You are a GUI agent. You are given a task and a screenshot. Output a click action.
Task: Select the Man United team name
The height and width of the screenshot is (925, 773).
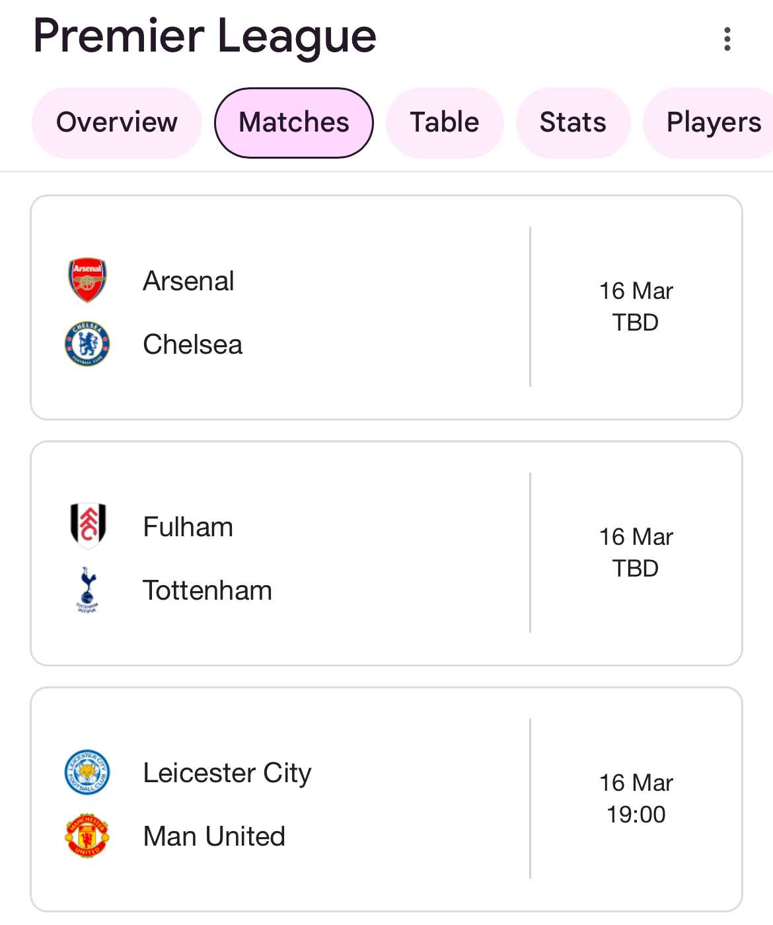(x=214, y=836)
